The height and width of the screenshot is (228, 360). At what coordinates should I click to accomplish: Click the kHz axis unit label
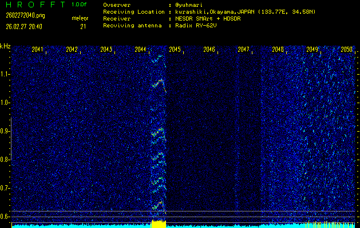(x=6, y=46)
